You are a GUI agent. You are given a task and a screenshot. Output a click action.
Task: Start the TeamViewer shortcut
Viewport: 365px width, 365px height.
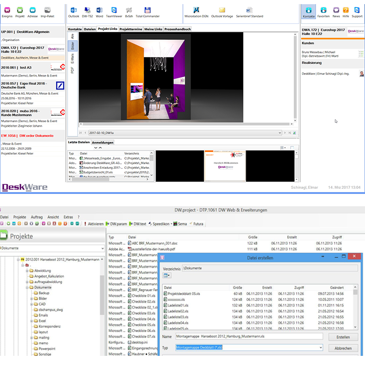[x=114, y=12]
